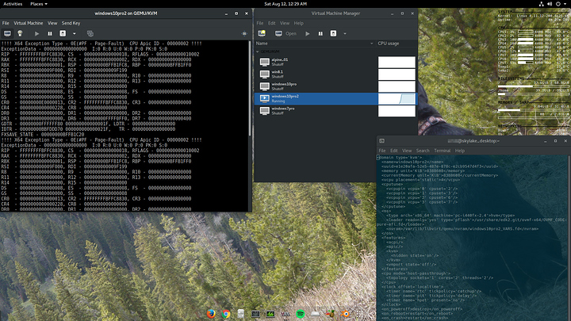
Task: Click Activities in the top bar
Action: coord(13,4)
